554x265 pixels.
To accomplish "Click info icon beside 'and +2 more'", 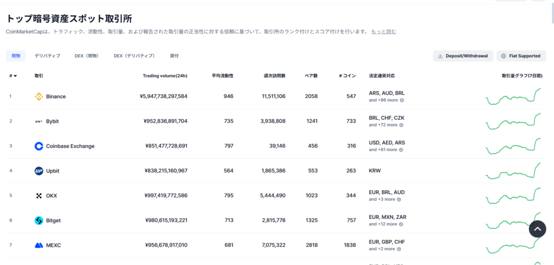I will point(399,249).
